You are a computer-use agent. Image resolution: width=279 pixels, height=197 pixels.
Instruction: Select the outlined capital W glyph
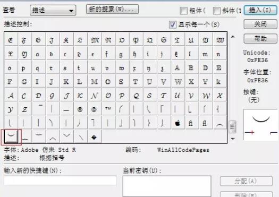[177, 82]
